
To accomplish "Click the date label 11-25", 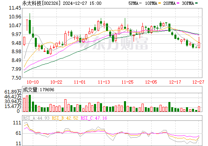I will (128, 82).
